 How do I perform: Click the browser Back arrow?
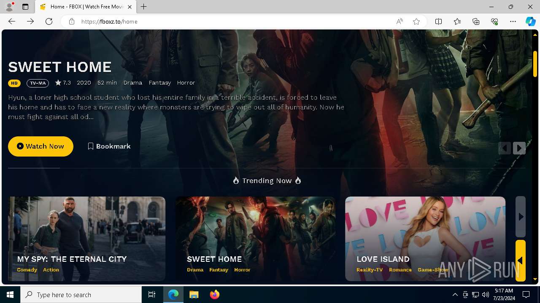[12, 21]
